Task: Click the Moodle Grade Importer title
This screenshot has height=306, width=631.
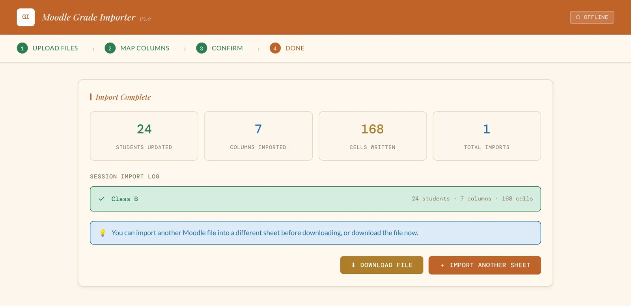Action: pyautogui.click(x=89, y=17)
